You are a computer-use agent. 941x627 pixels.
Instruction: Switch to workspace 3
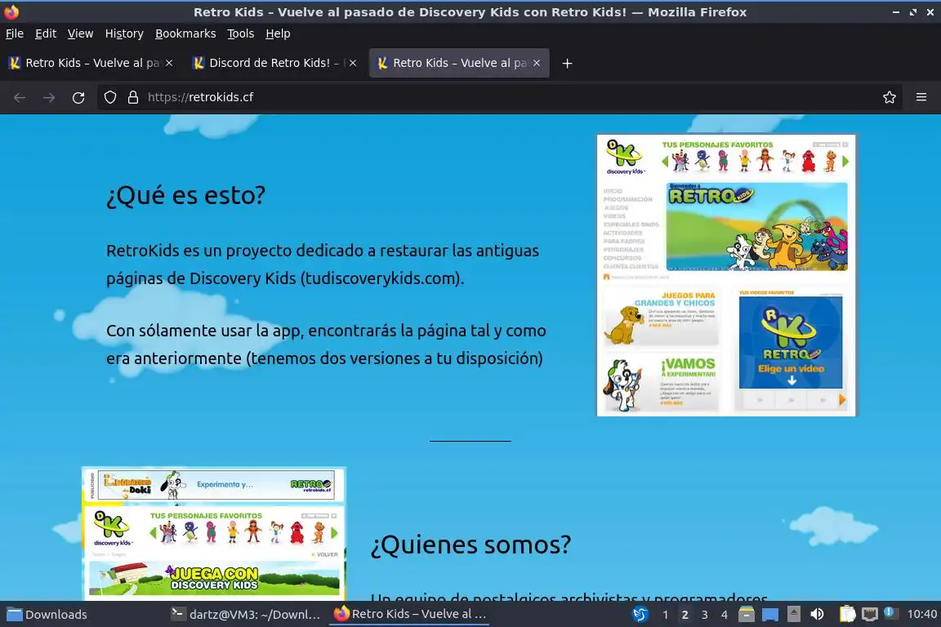click(705, 615)
